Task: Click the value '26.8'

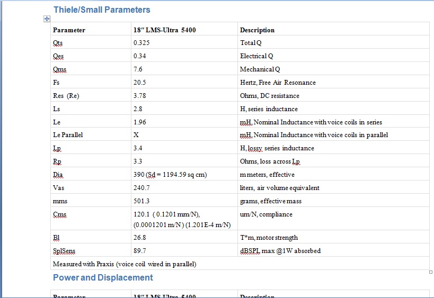Action: (139, 238)
